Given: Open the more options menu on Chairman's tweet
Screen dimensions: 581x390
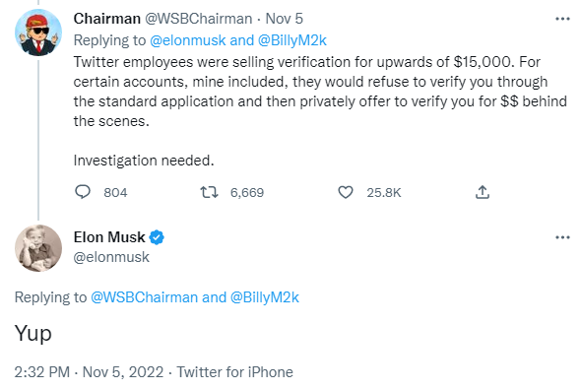Looking at the screenshot, I should [x=562, y=19].
